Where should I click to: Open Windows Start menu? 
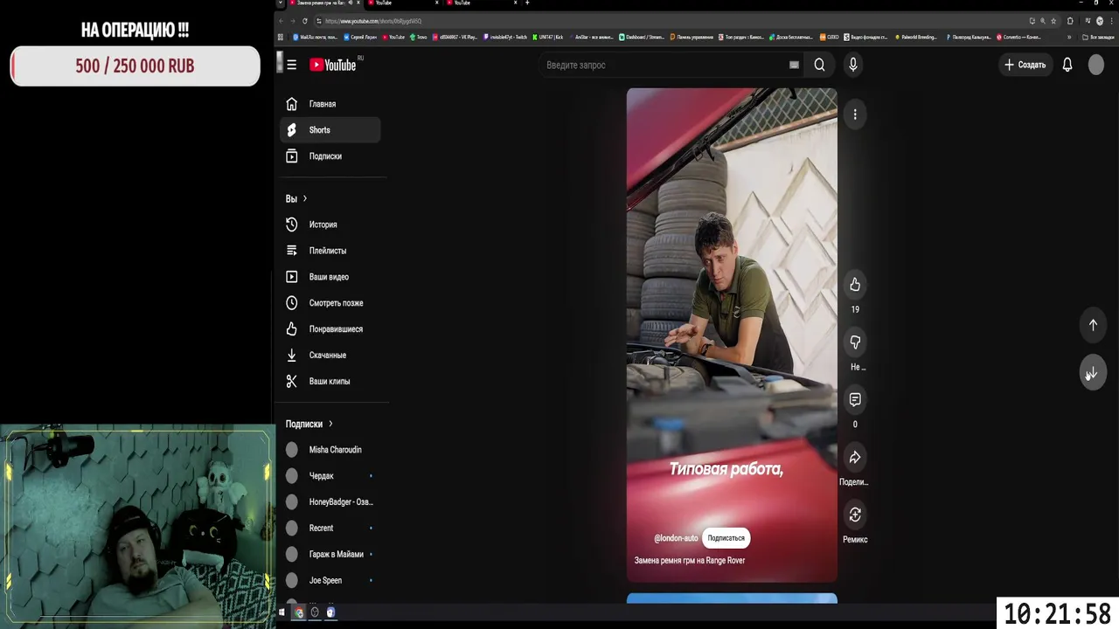[281, 612]
